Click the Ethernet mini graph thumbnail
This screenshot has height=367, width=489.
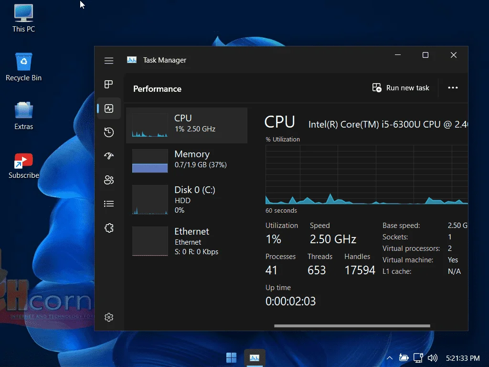[x=150, y=241]
